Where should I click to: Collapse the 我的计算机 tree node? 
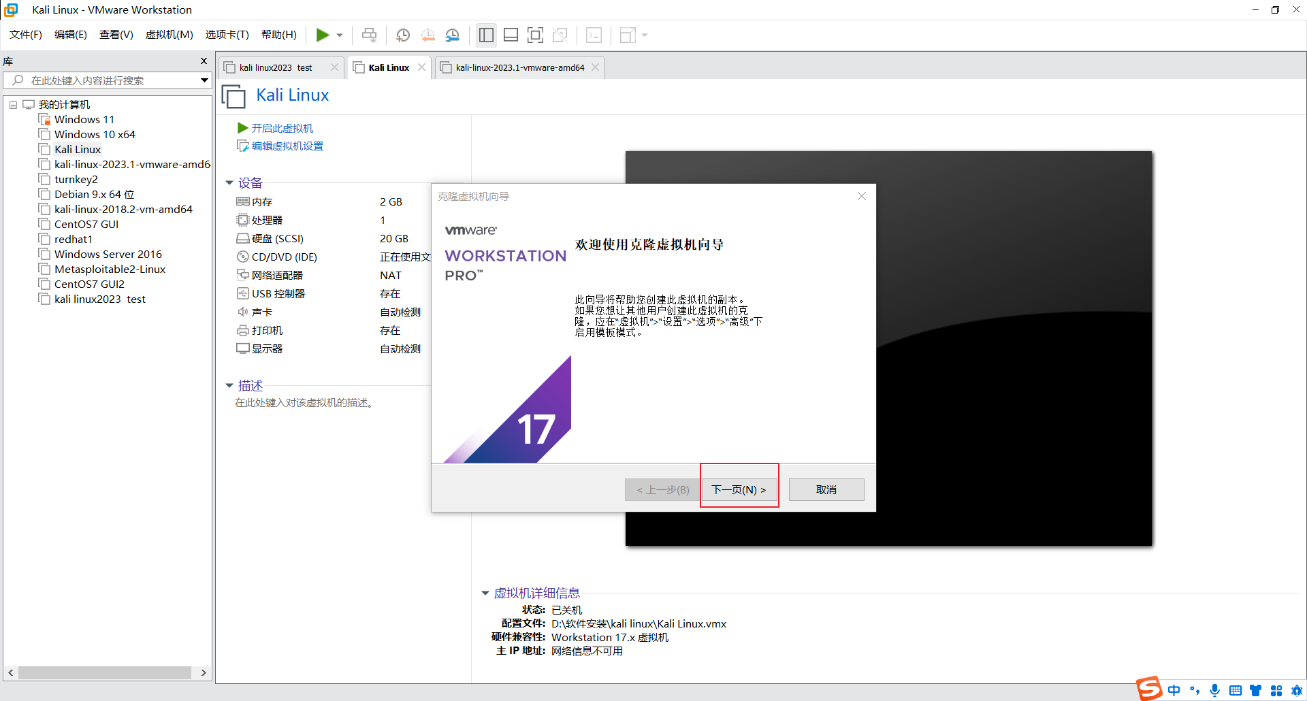[13, 105]
